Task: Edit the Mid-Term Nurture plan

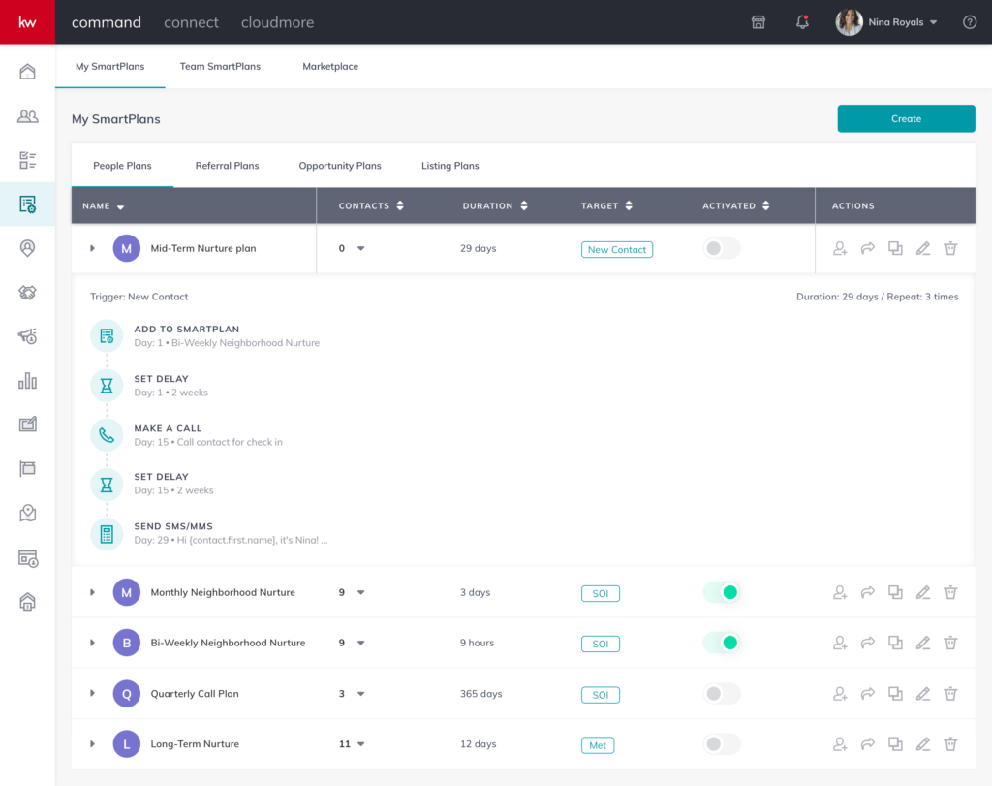Action: 923,249
